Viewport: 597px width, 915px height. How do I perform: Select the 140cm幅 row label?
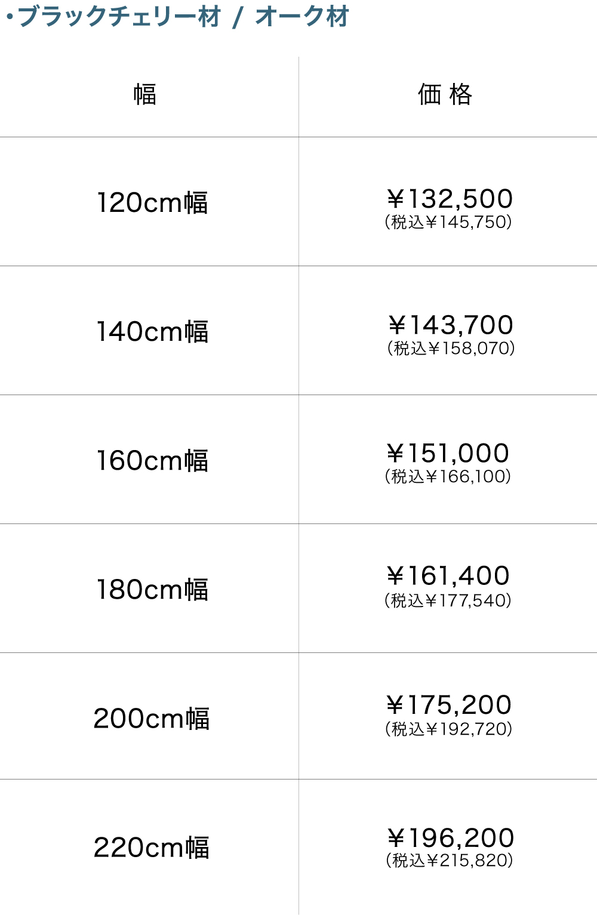(152, 332)
